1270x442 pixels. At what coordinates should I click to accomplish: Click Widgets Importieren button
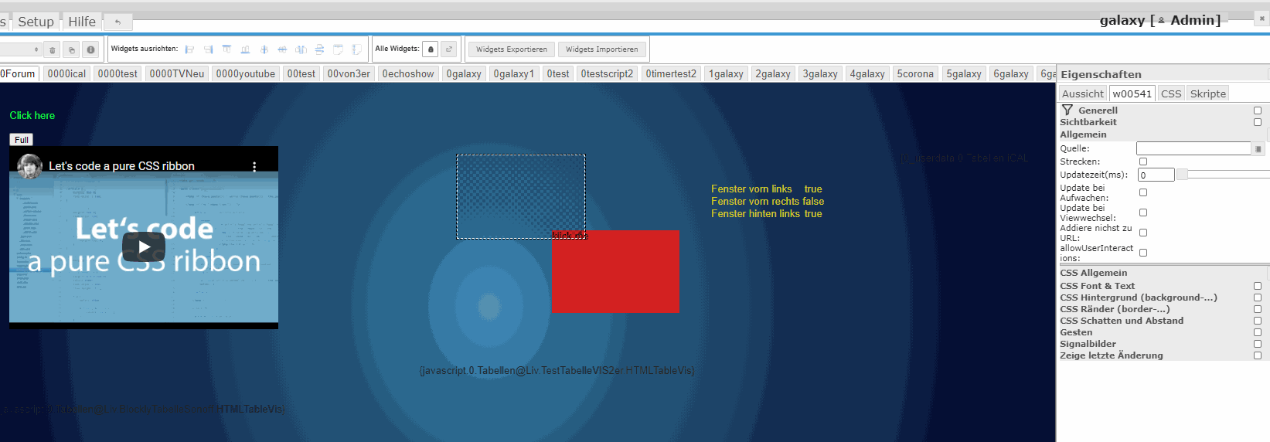coord(601,49)
